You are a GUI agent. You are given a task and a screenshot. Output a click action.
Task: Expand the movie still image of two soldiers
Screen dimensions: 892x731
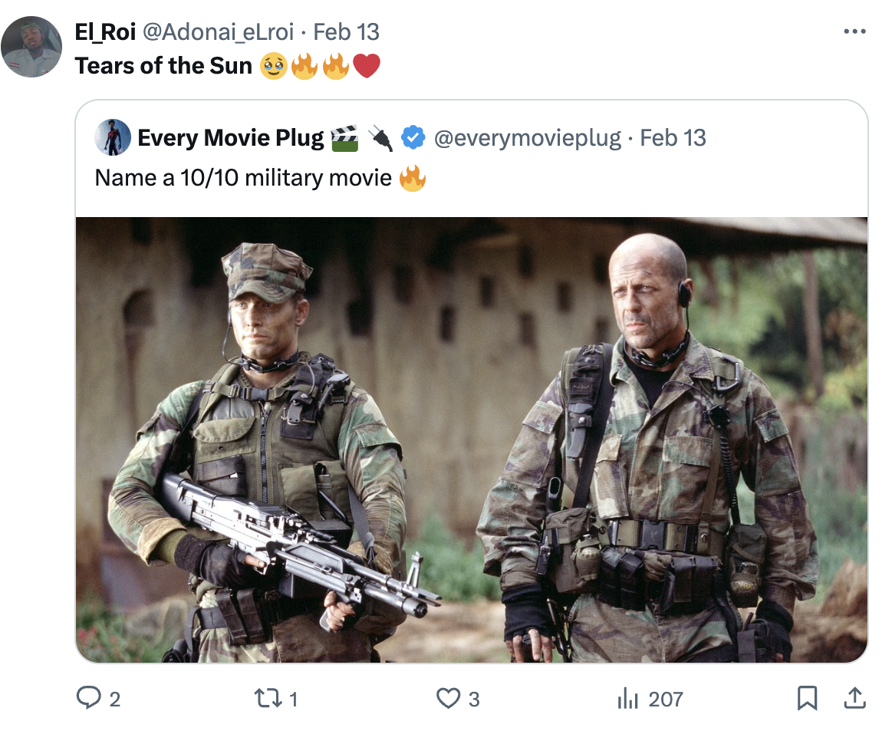[472, 440]
